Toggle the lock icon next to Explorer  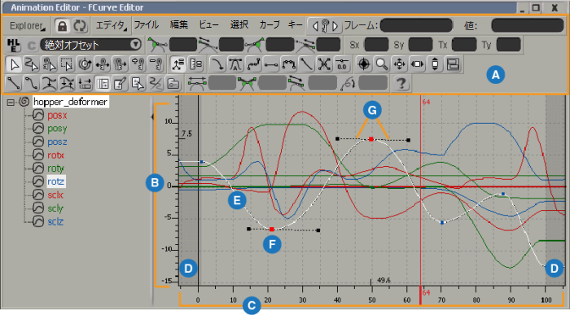[x=62, y=26]
